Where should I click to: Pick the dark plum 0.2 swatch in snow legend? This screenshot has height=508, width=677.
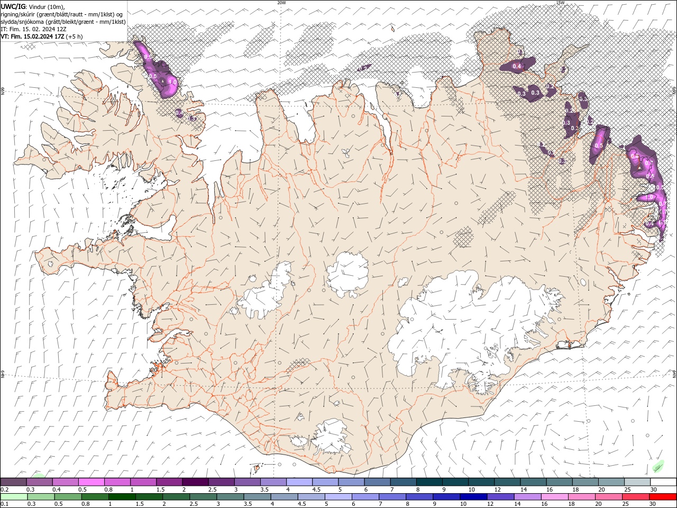(13, 482)
